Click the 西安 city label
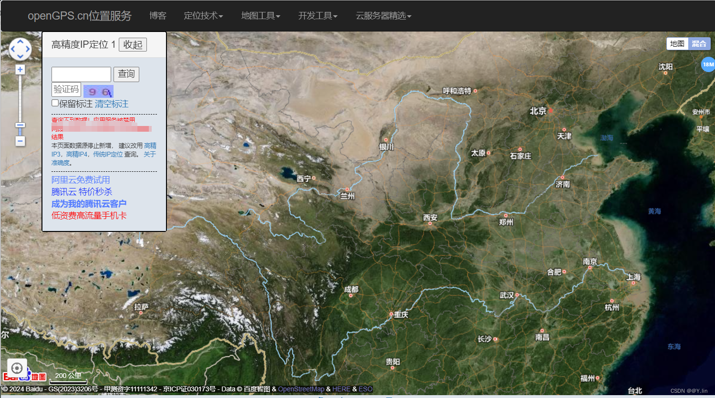The width and height of the screenshot is (715, 398). click(x=430, y=218)
